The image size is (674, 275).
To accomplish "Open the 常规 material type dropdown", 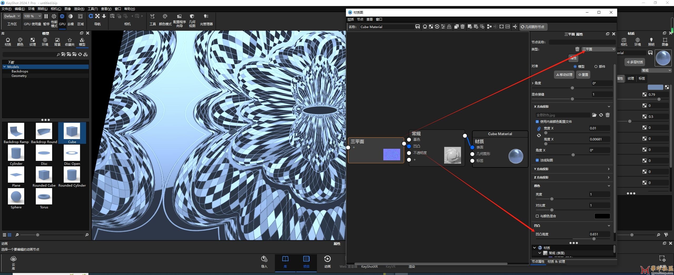I will click(x=656, y=70).
